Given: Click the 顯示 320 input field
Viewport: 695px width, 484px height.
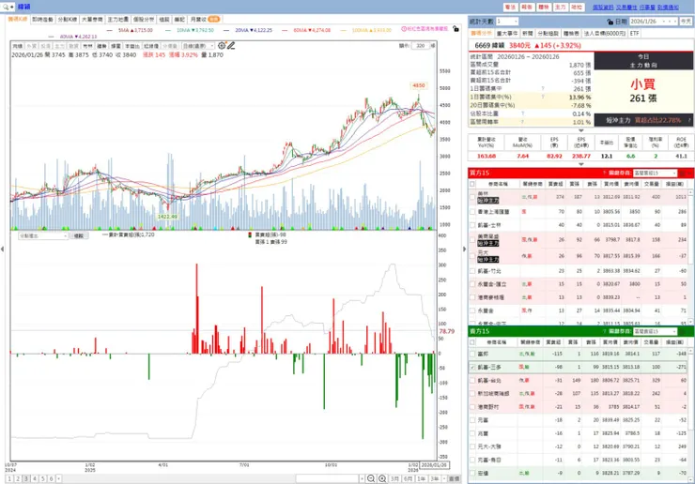Looking at the screenshot, I should pos(421,46).
